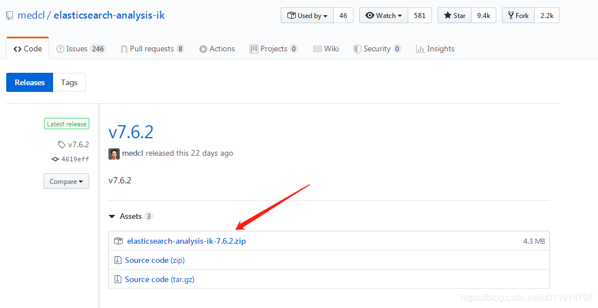Open the medcl owner link
This screenshot has width=598, height=308.
[x=31, y=15]
